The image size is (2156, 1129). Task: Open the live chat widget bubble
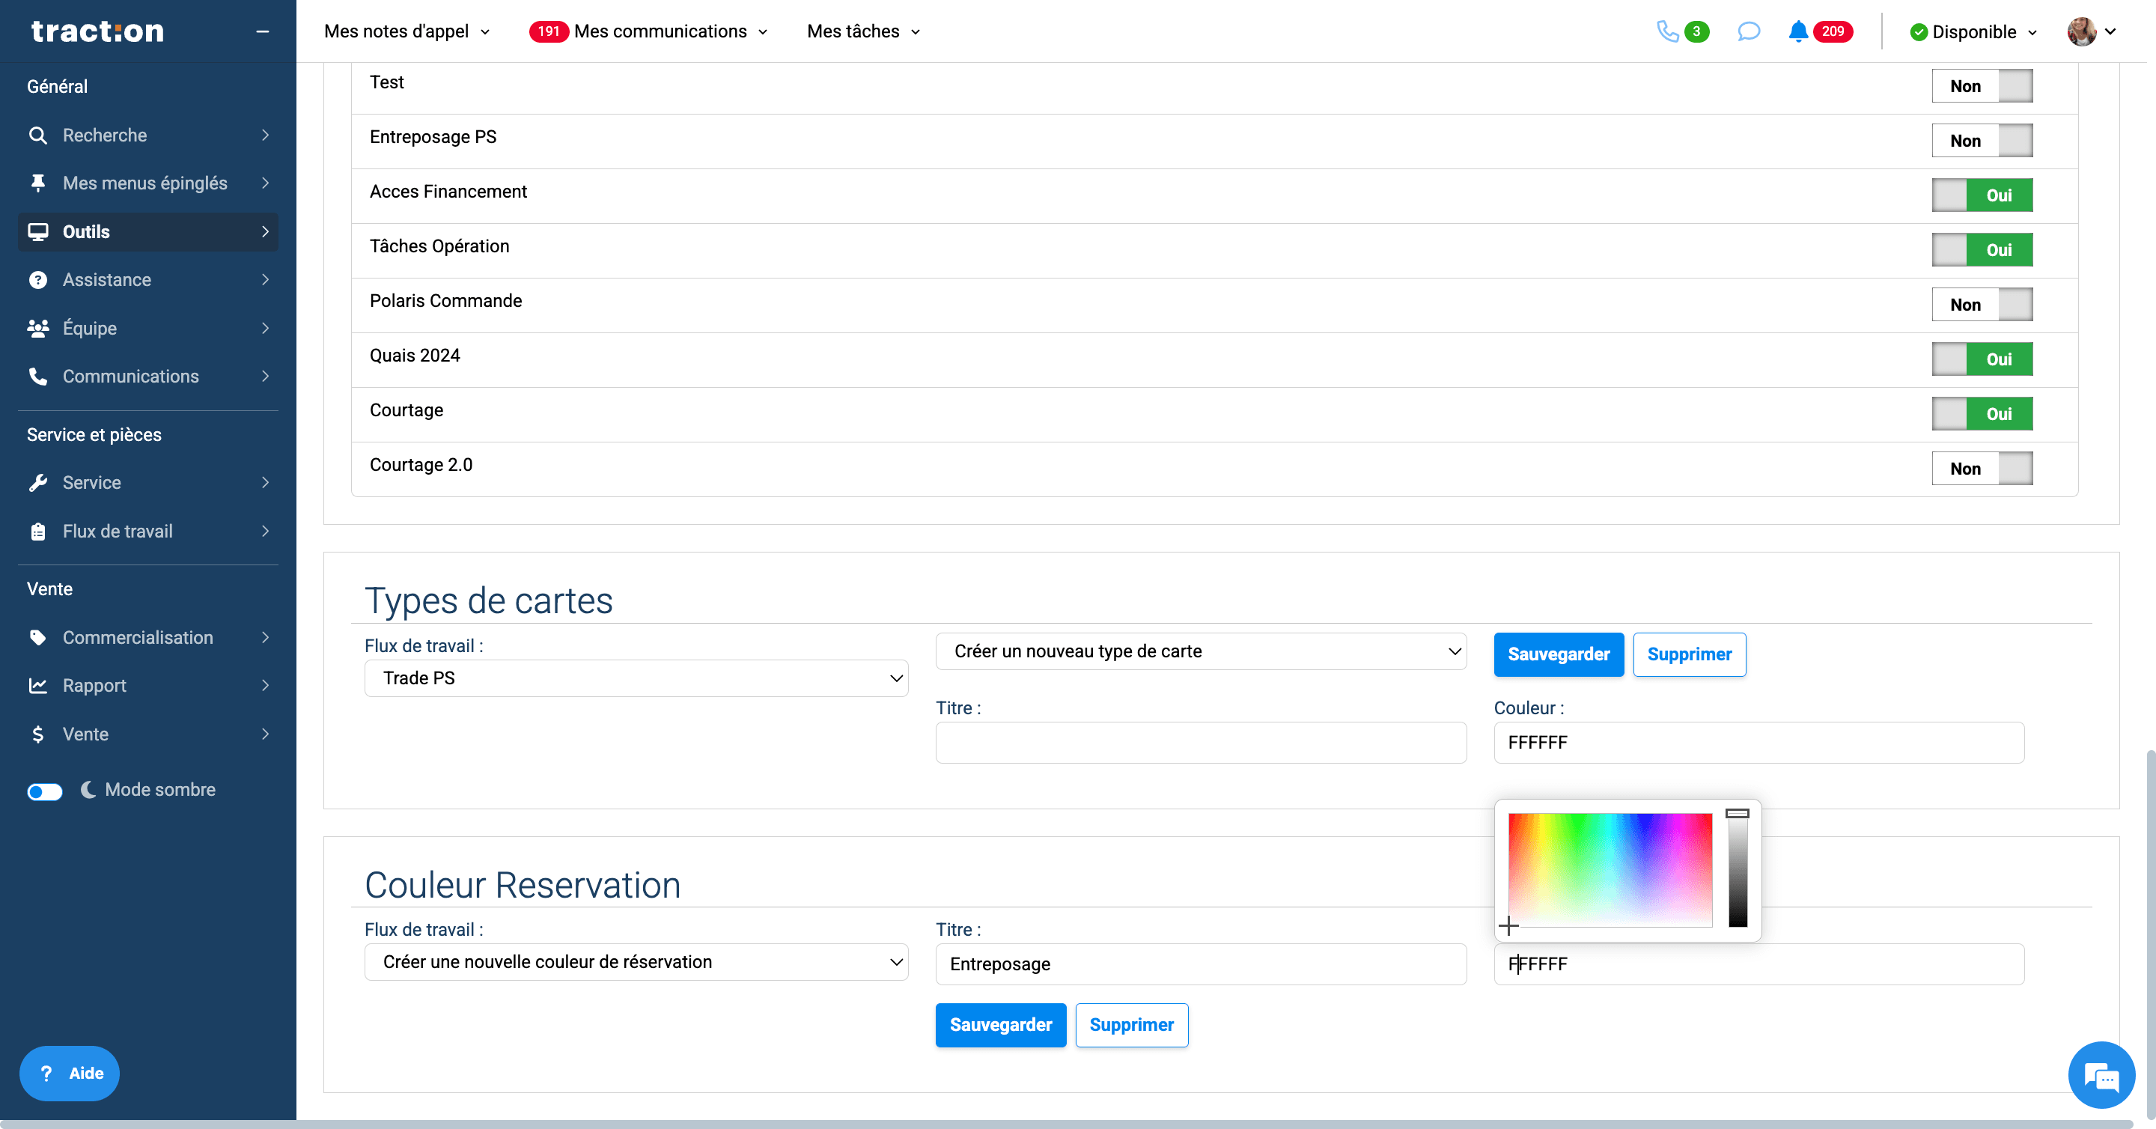tap(2101, 1074)
